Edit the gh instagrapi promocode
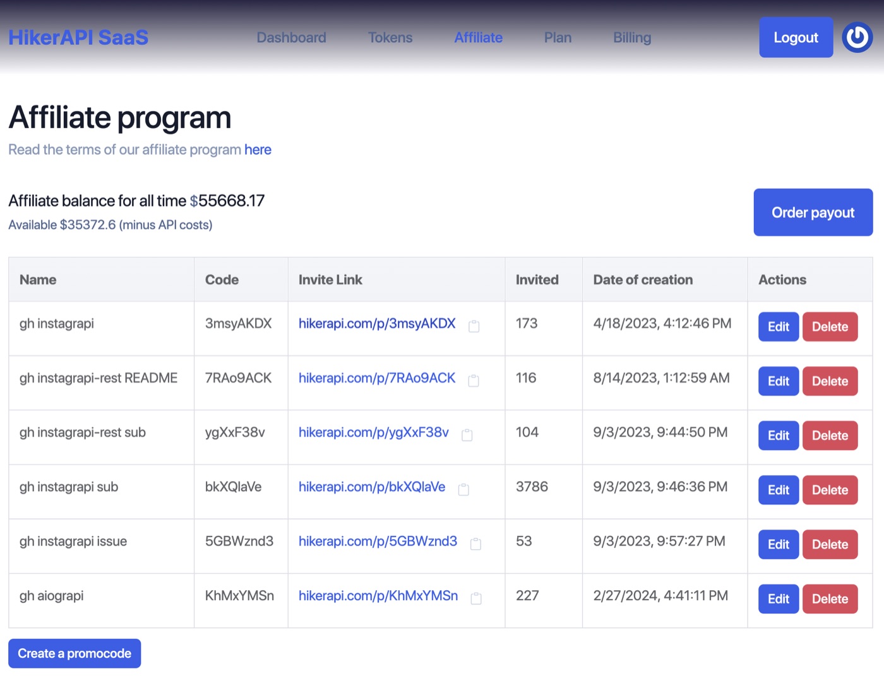Image resolution: width=884 pixels, height=676 pixels. pos(779,326)
